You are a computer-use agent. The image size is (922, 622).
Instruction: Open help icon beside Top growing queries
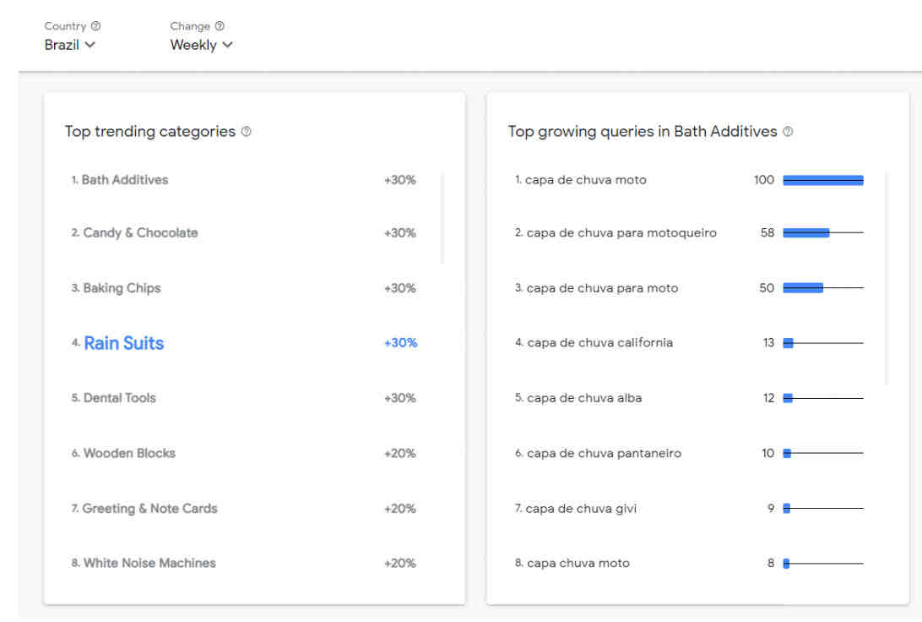[x=788, y=131]
